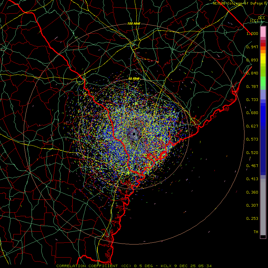Pick the dark navy segment near 0.520
268x268 pixels.
(263, 150)
